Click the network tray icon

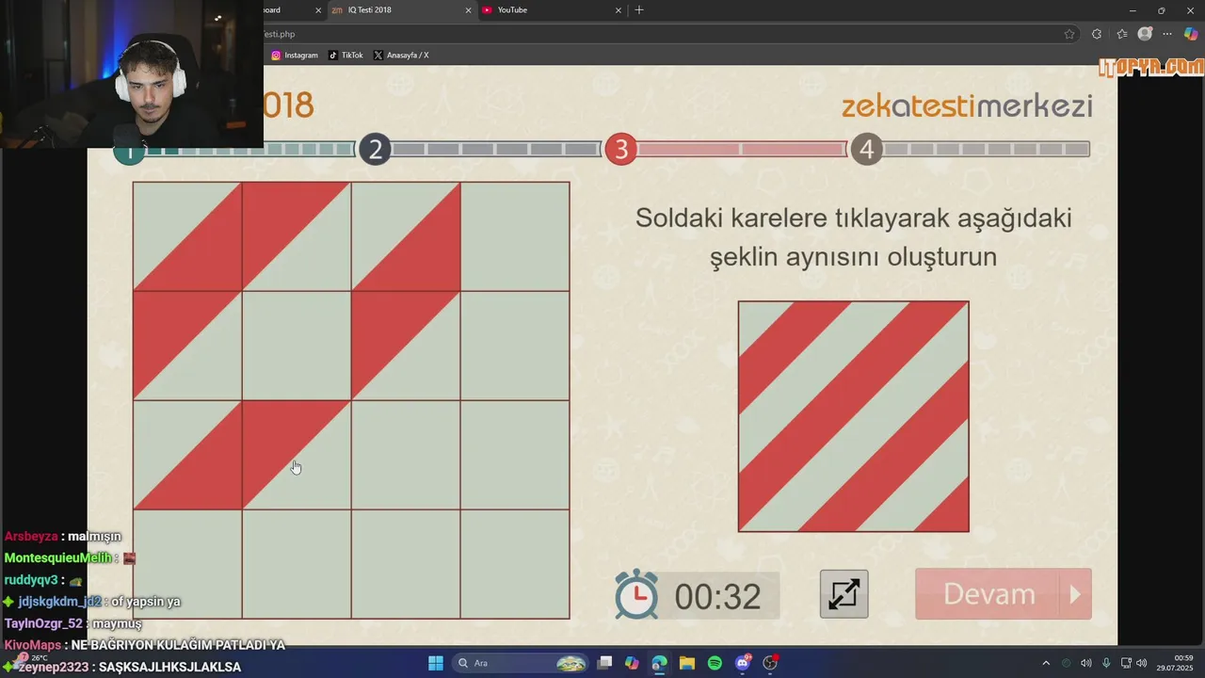click(1126, 663)
